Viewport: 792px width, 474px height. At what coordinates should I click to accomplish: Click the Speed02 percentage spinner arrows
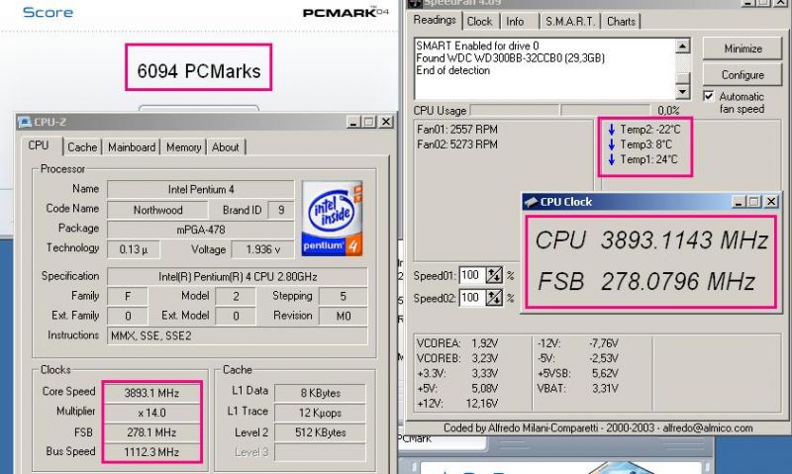coord(494,297)
